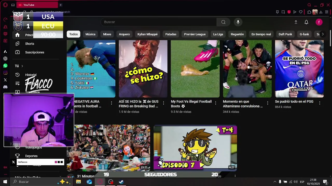Toggle the ad blocker shield icon

[x=289, y=12]
